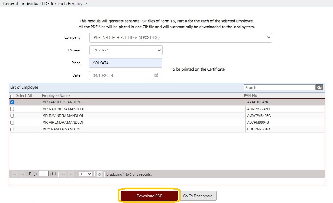Click name MRS.NAMITA MANDLOI
Screen dimensions: 333x203
tap(61, 129)
